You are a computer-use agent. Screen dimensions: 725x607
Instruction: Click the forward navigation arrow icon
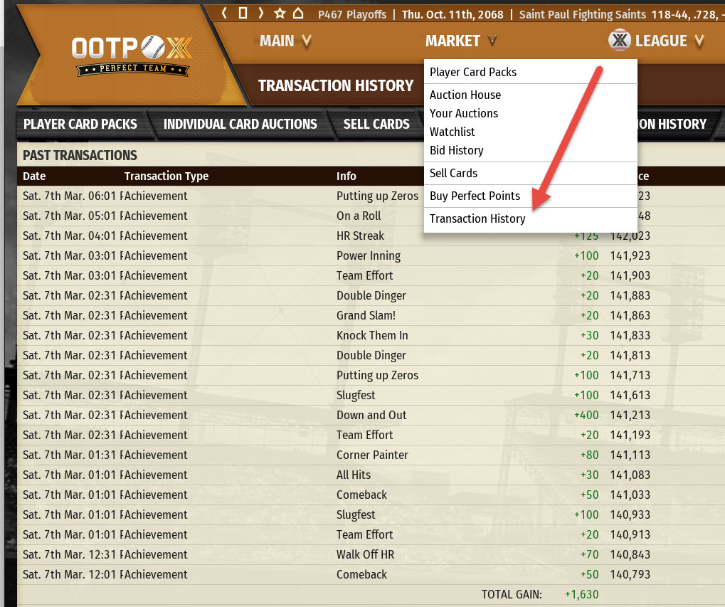(261, 14)
